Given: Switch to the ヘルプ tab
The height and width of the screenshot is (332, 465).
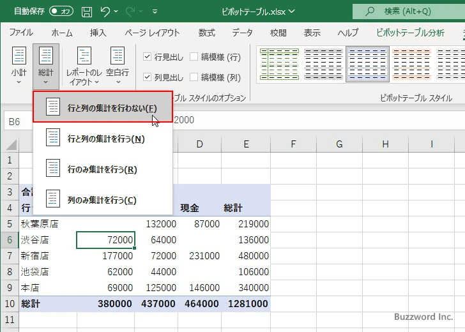Looking at the screenshot, I should 348,33.
